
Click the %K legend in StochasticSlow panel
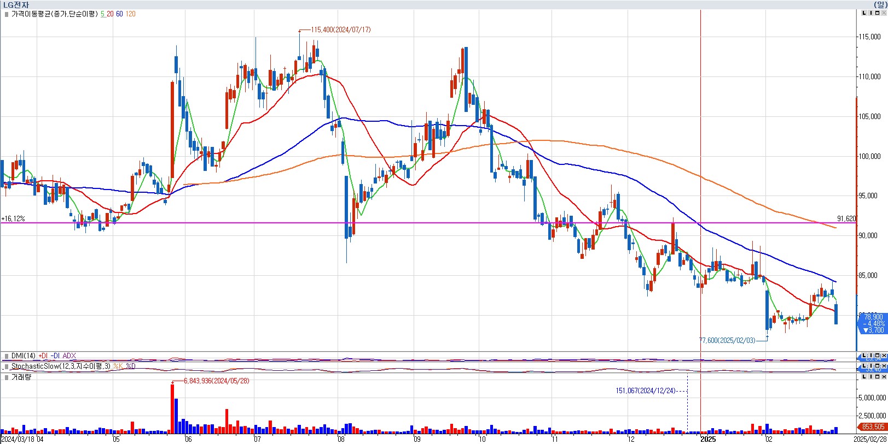[118, 366]
